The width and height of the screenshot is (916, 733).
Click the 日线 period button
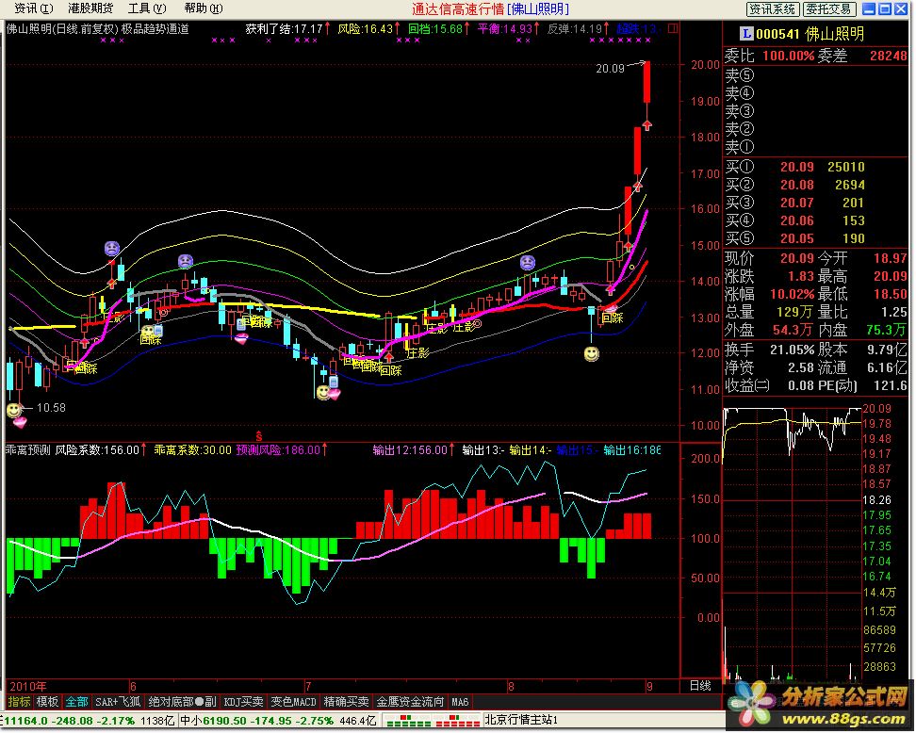click(x=700, y=685)
